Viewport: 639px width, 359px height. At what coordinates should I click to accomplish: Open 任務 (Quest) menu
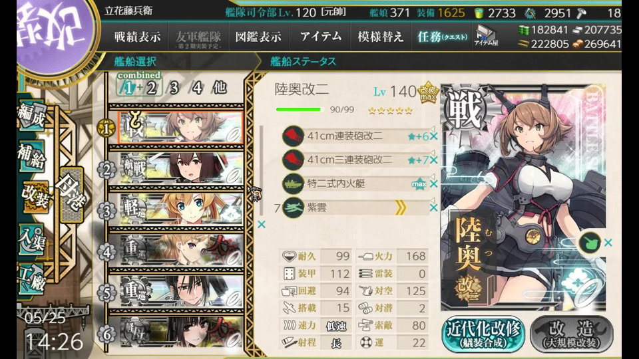click(x=442, y=37)
